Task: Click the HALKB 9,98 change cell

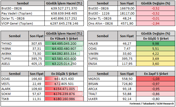Action: click(156, 44)
